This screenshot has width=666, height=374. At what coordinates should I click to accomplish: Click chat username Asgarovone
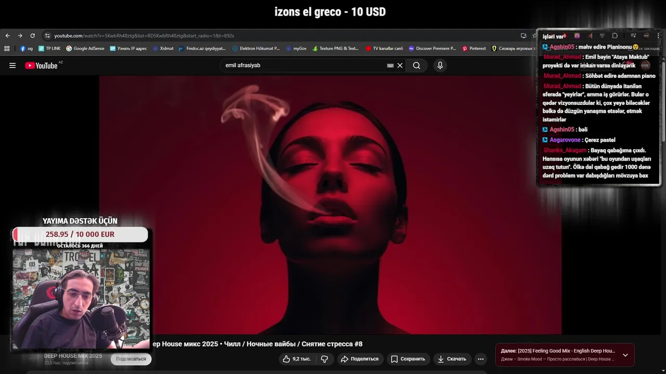(x=565, y=140)
